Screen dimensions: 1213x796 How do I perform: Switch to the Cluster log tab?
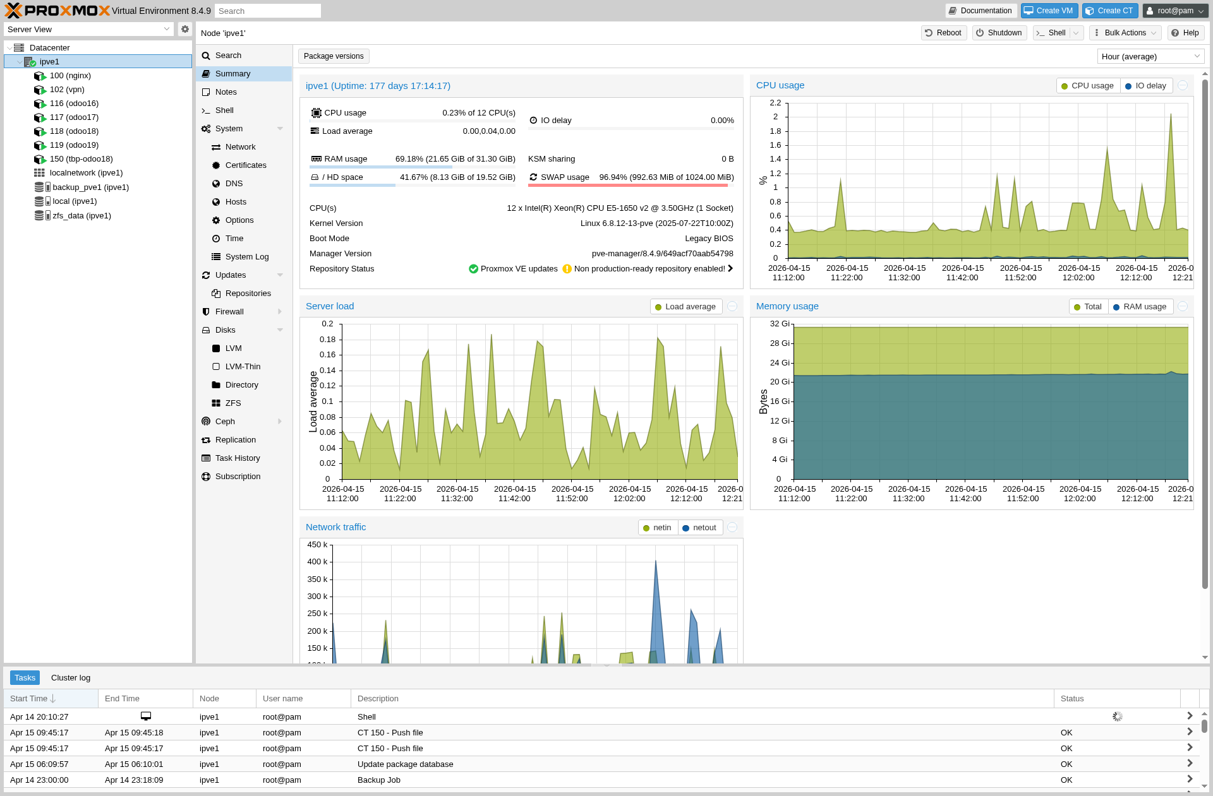(71, 678)
